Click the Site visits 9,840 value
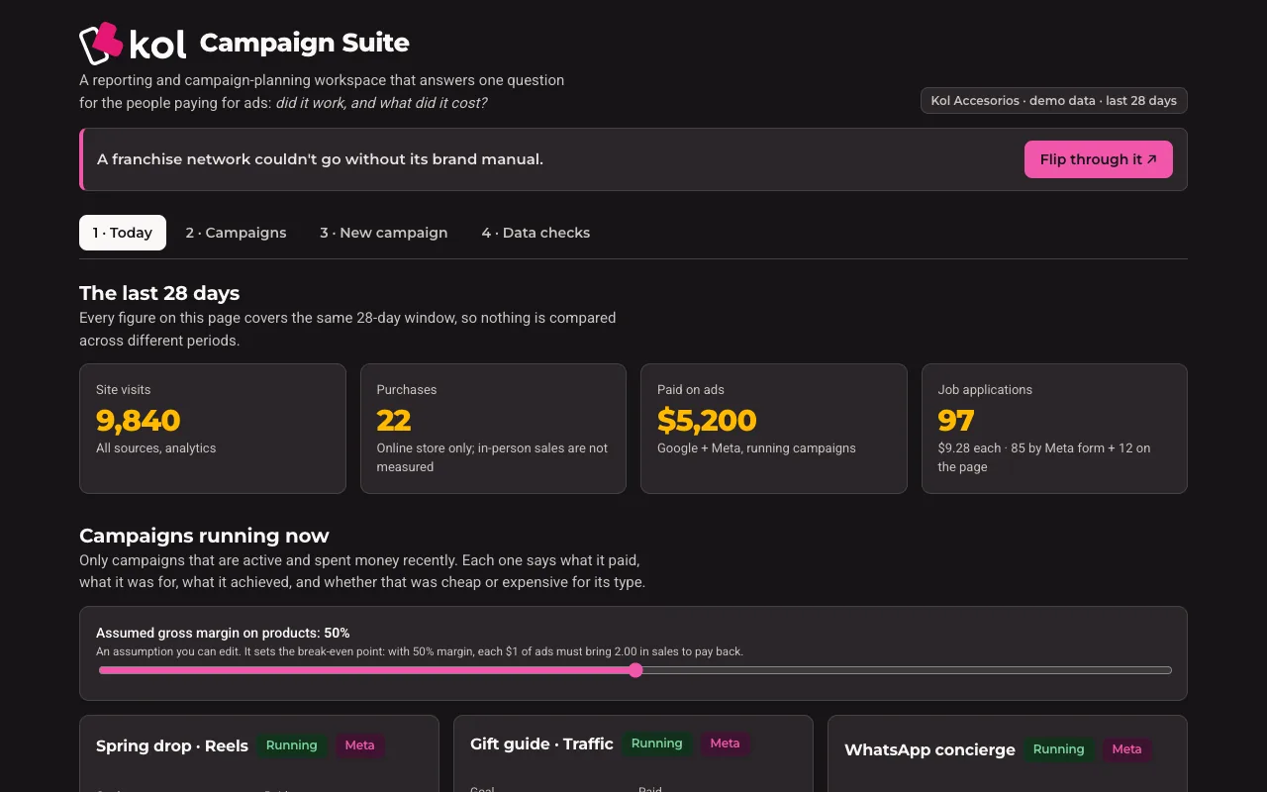Viewport: 1267px width, 792px height. (138, 420)
